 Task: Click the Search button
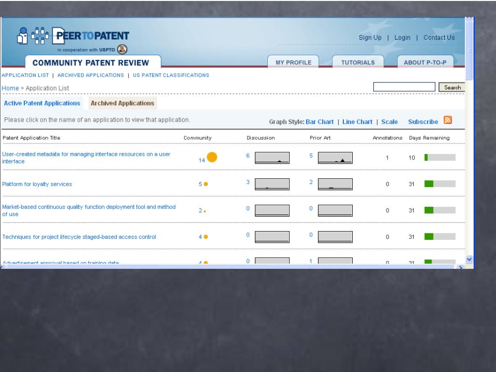[452, 87]
